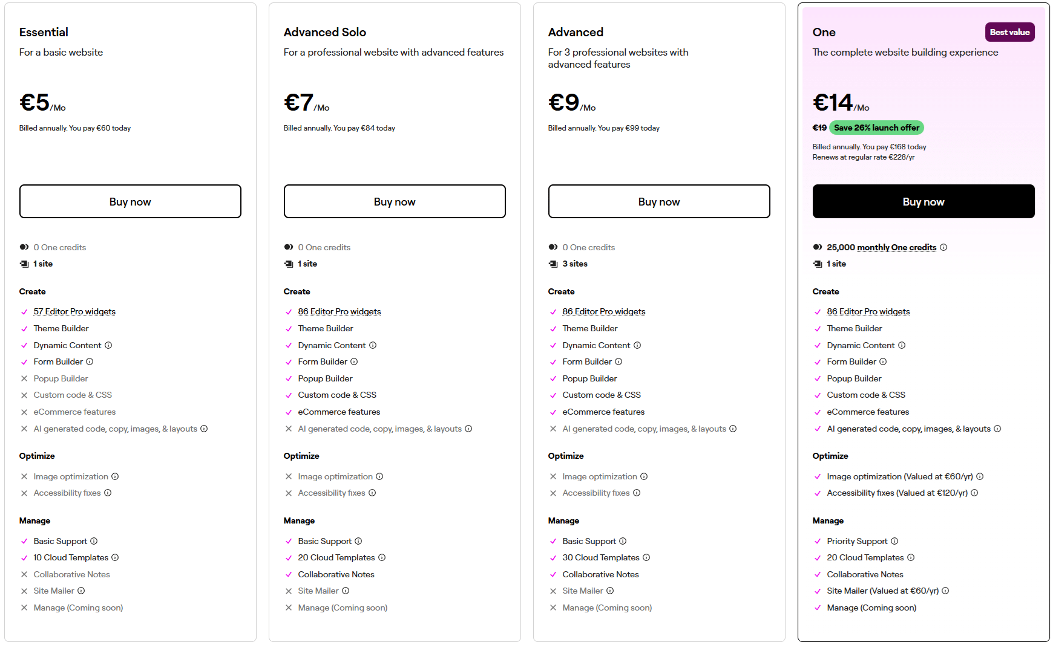Click info icon next to Priority Support

coord(894,541)
